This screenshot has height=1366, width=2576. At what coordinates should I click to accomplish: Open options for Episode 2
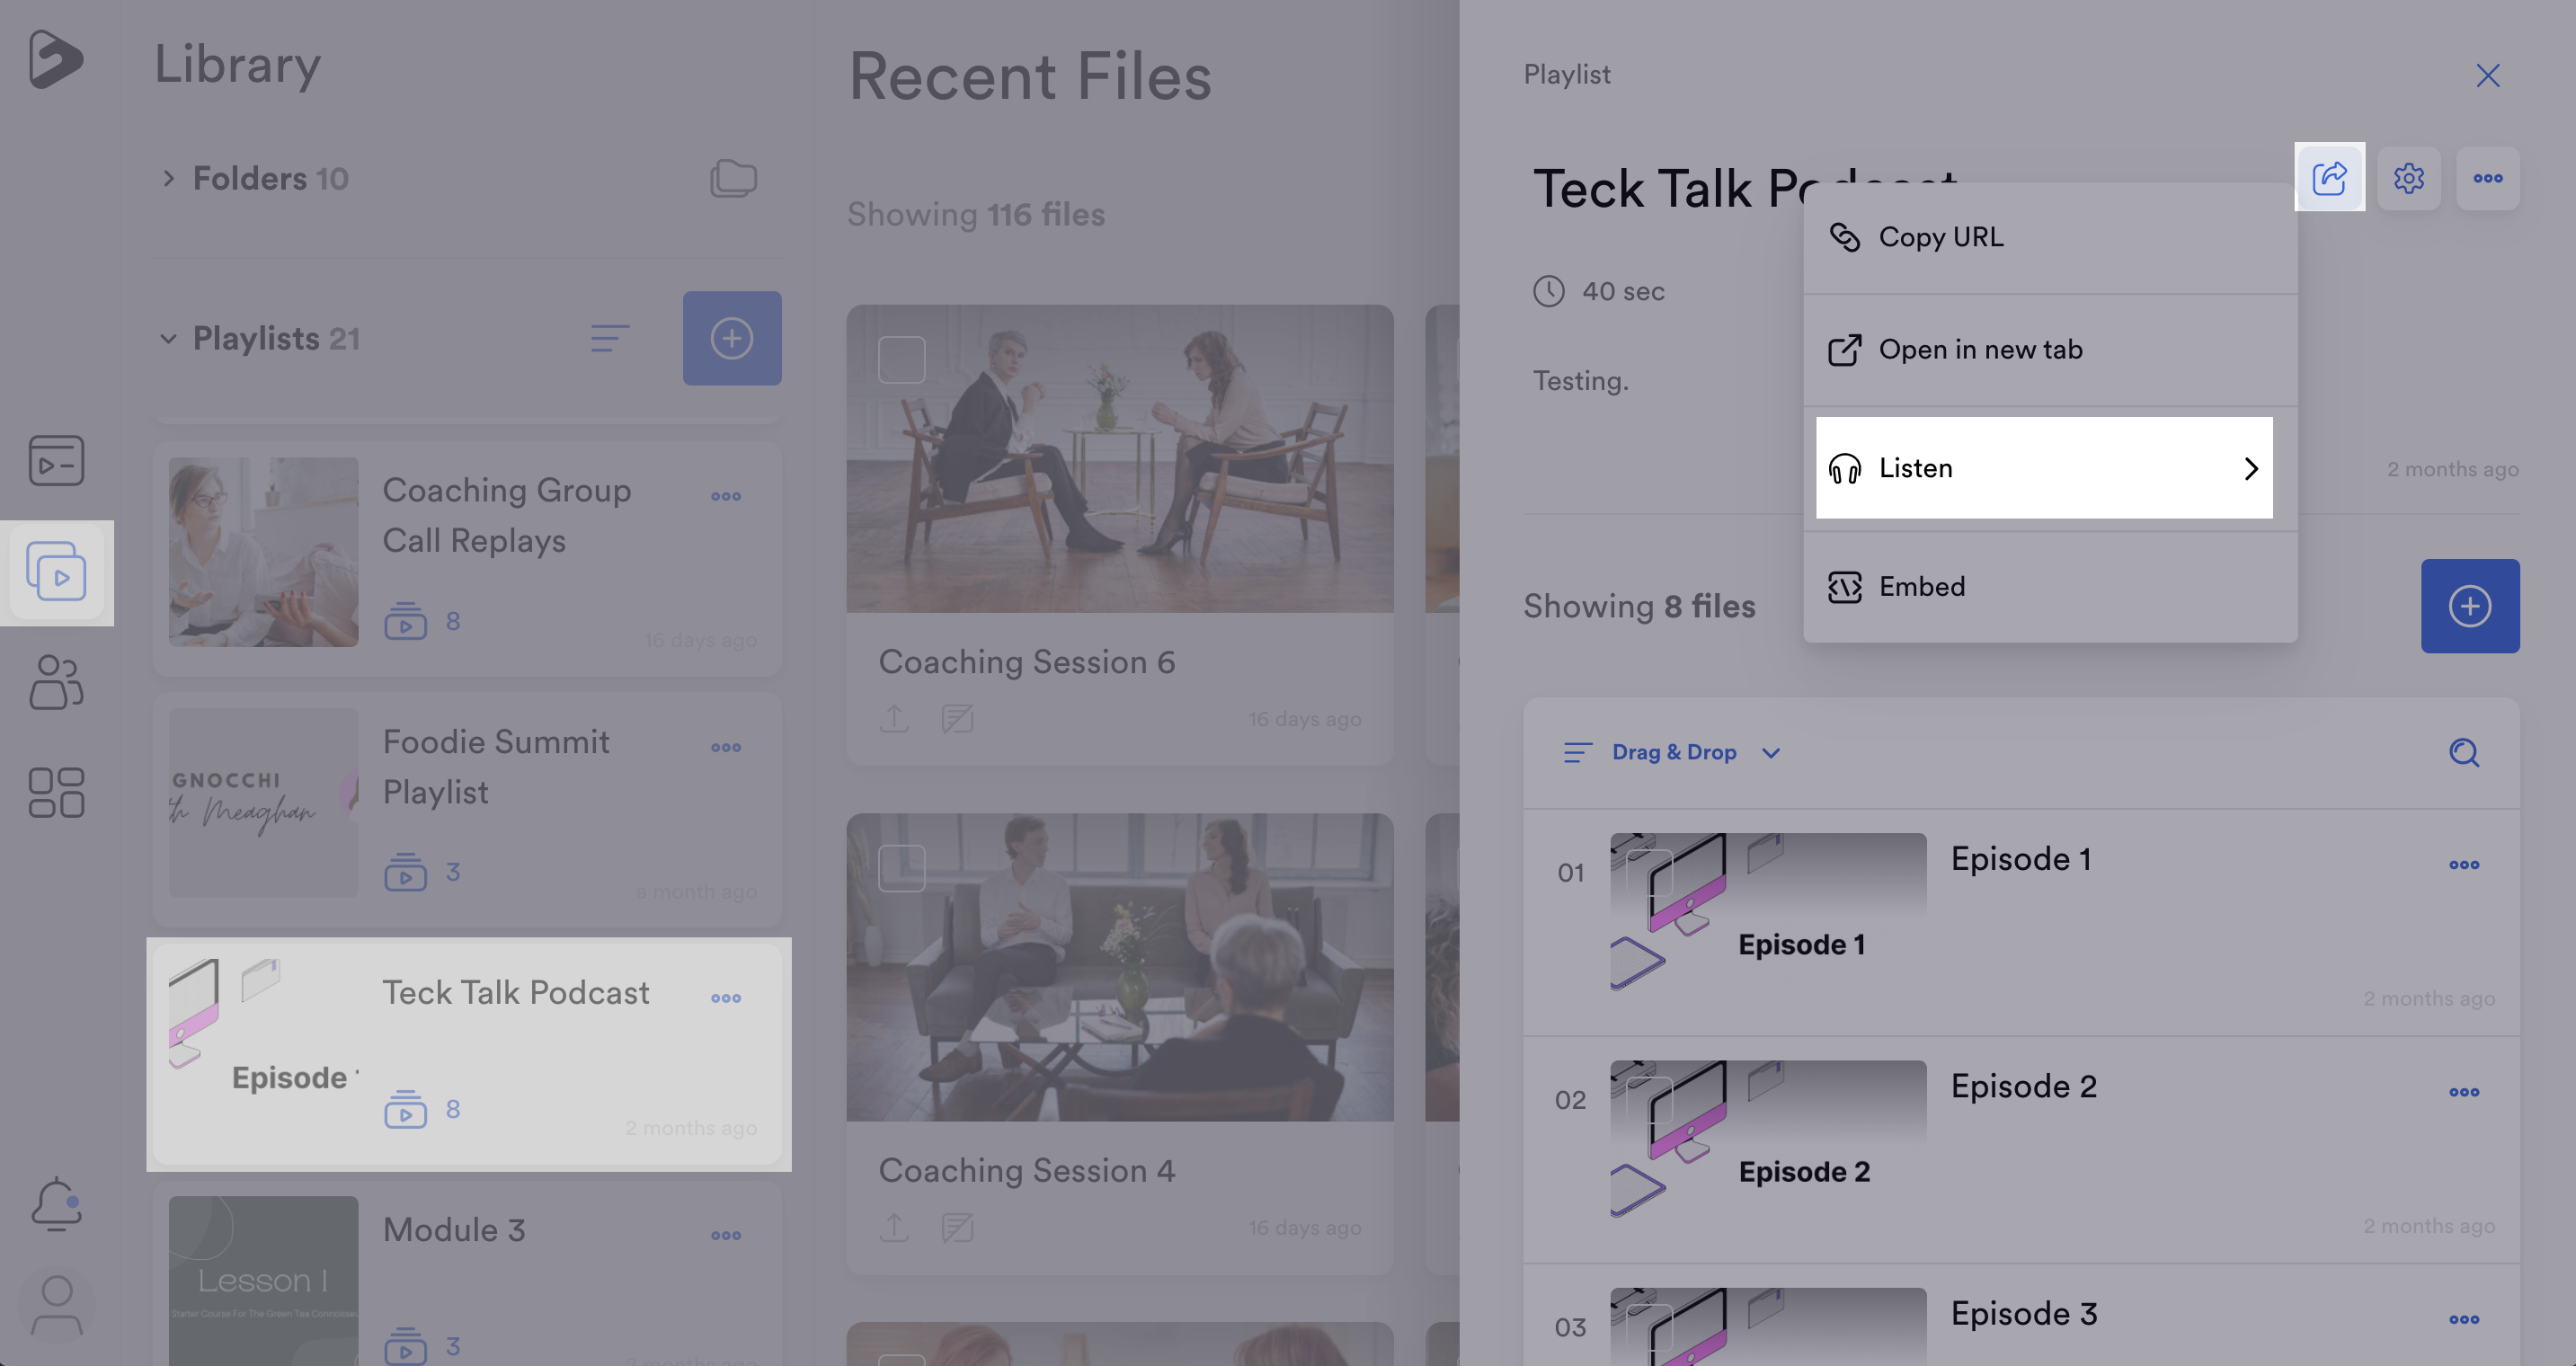pyautogui.click(x=2464, y=1092)
